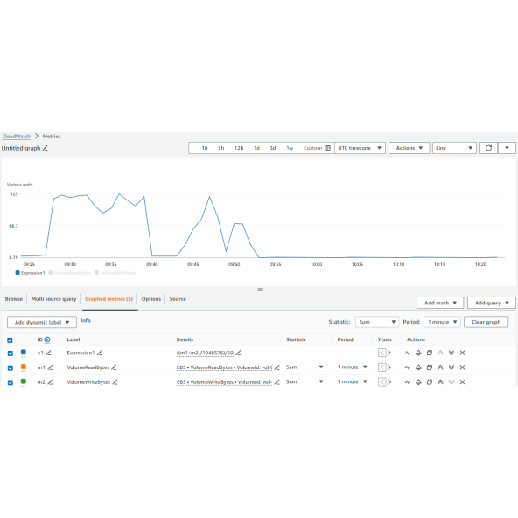The width and height of the screenshot is (518, 518).
Task: Open the m1 row Statistic Sum dropdown
Action: coord(304,367)
